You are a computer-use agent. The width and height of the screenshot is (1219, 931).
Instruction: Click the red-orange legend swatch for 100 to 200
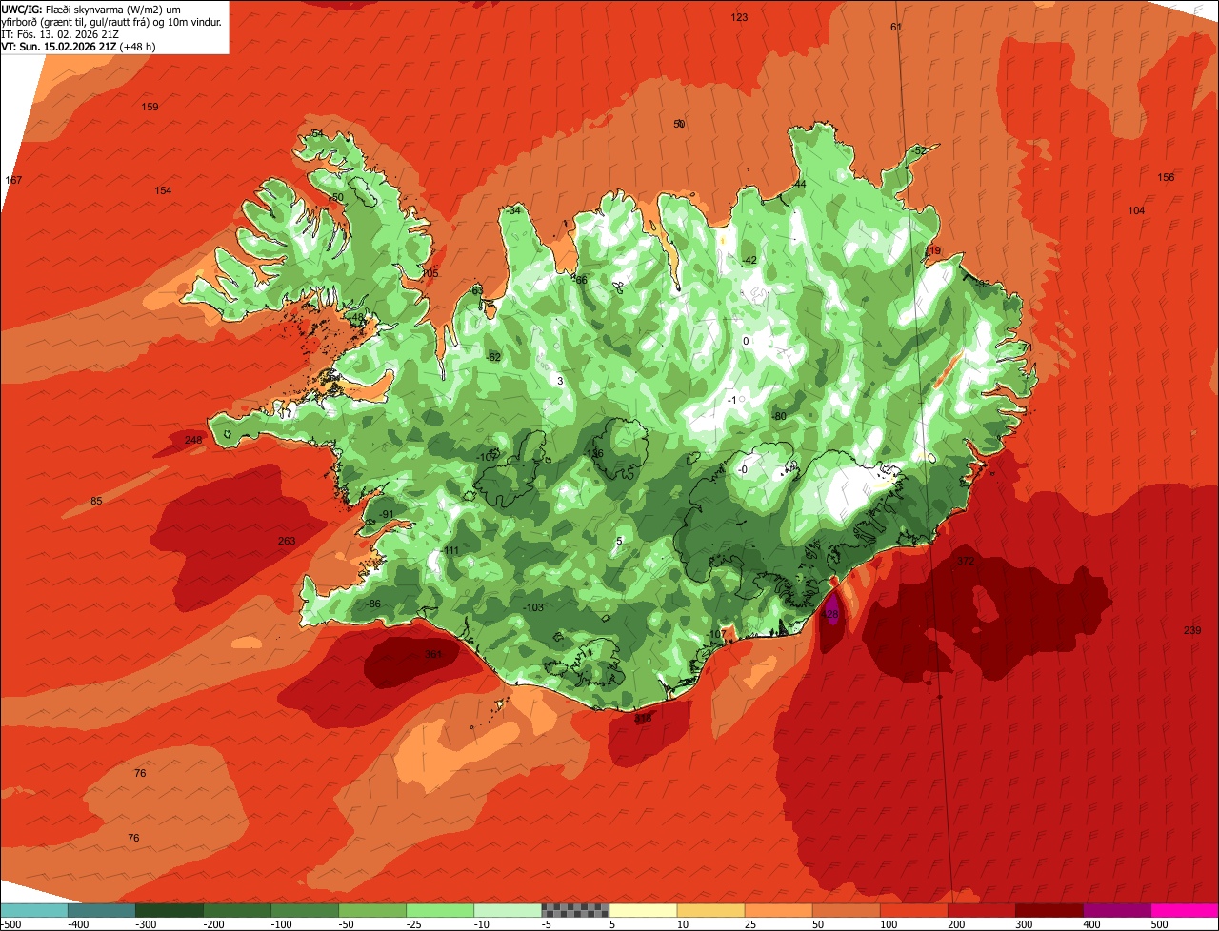[x=913, y=910]
